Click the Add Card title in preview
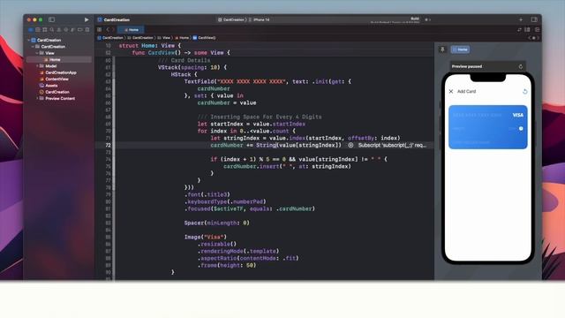The height and width of the screenshot is (318, 565). click(466, 91)
